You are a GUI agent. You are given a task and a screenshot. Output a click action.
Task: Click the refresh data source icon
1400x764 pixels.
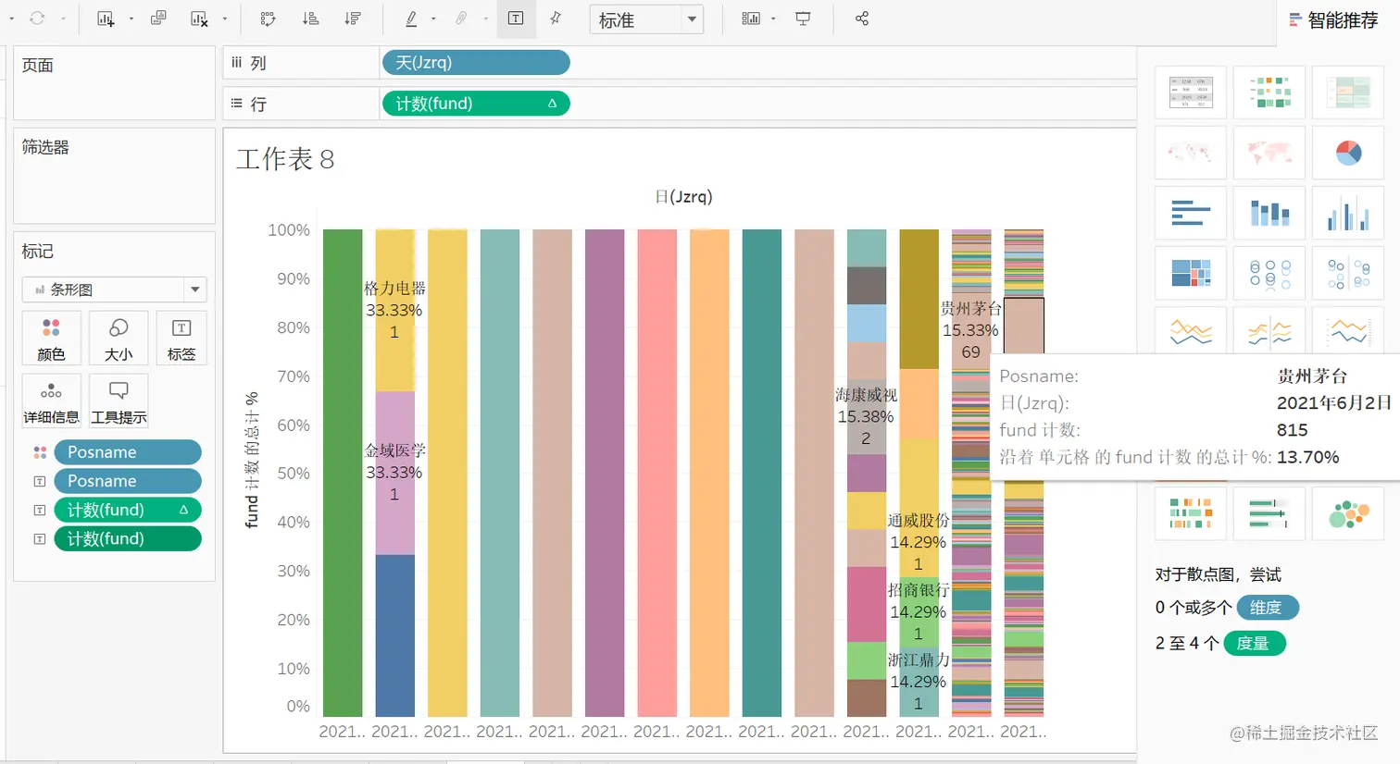pyautogui.click(x=37, y=18)
